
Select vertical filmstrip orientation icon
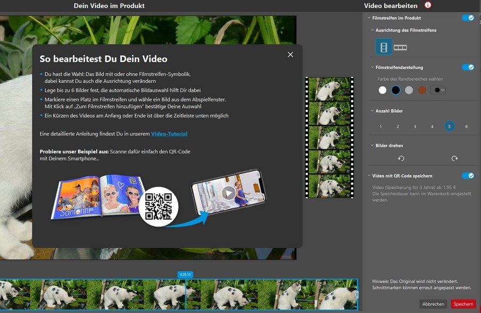coord(383,47)
